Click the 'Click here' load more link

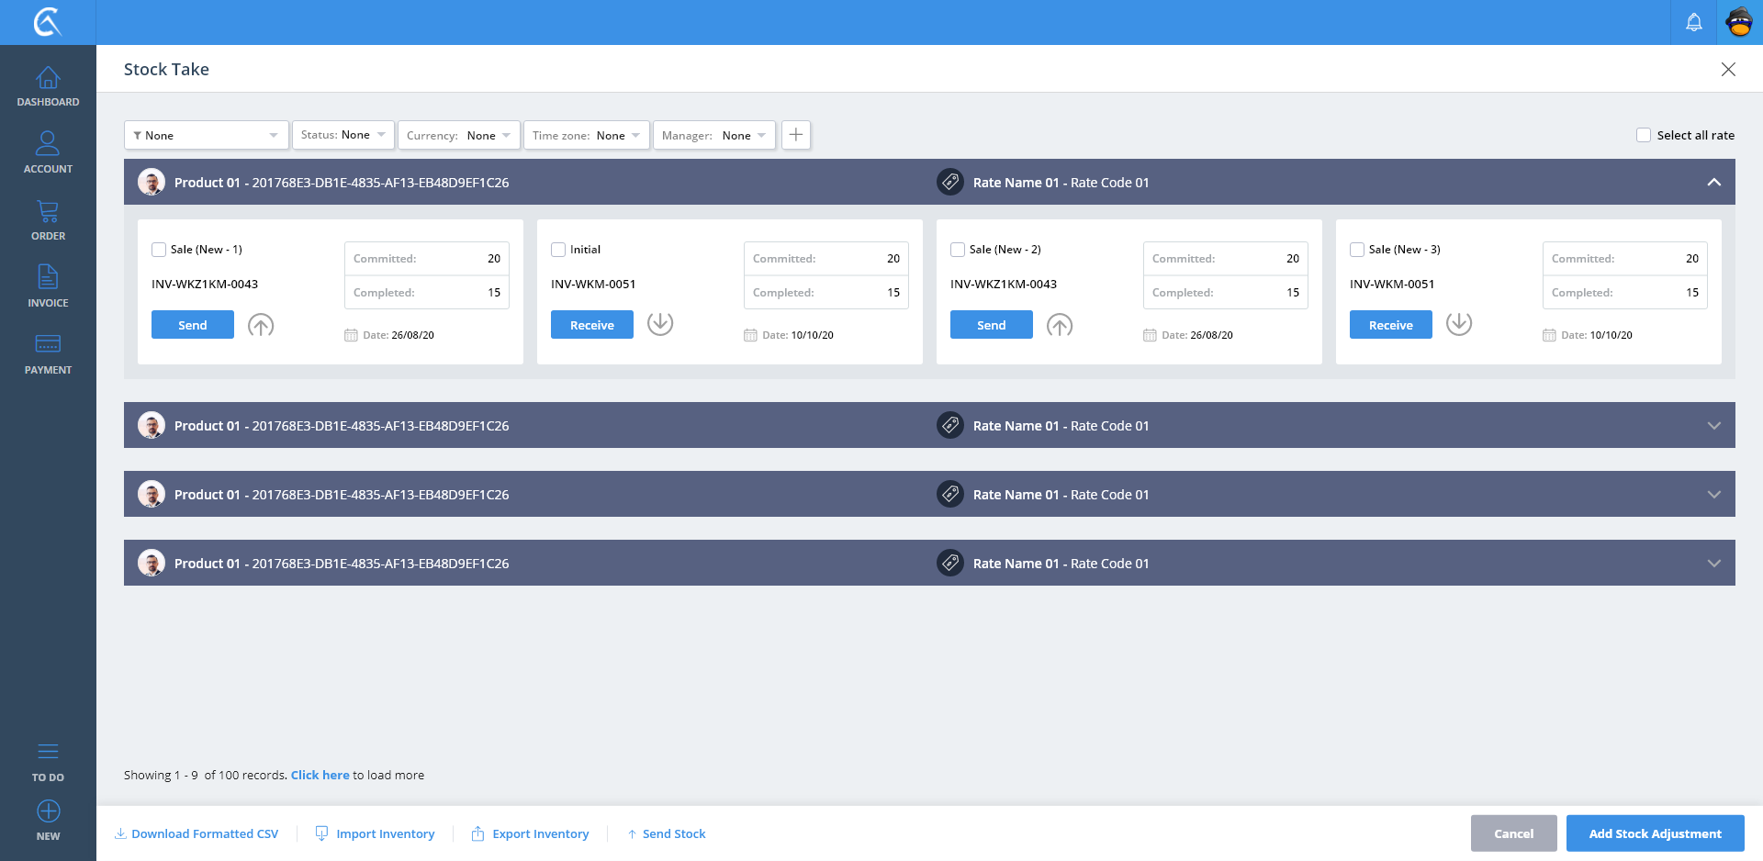(x=320, y=775)
